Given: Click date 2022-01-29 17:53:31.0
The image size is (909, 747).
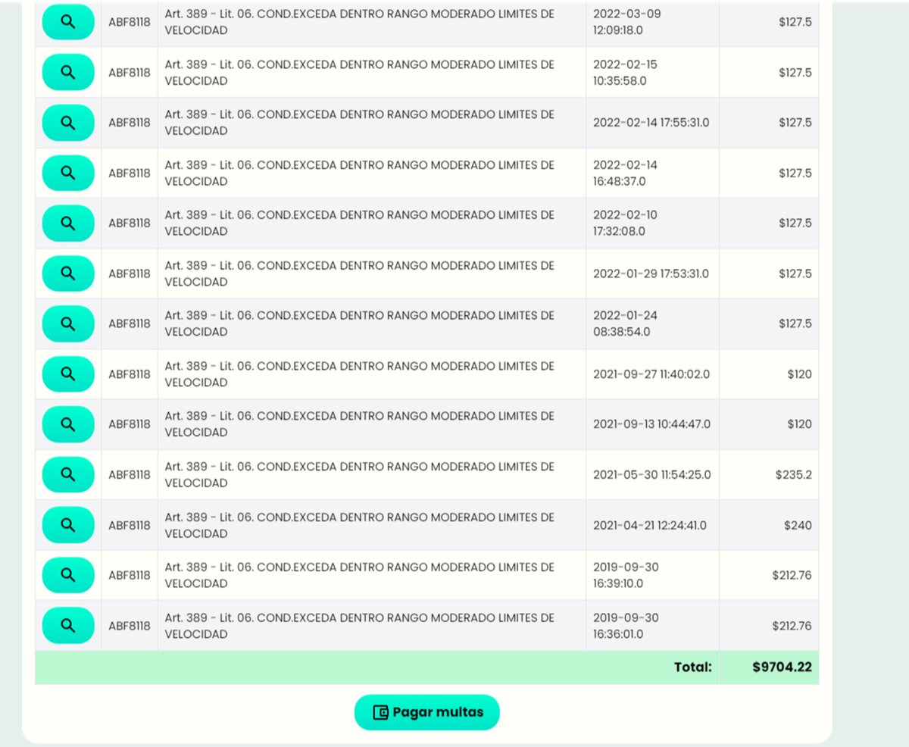Looking at the screenshot, I should click(x=651, y=273).
